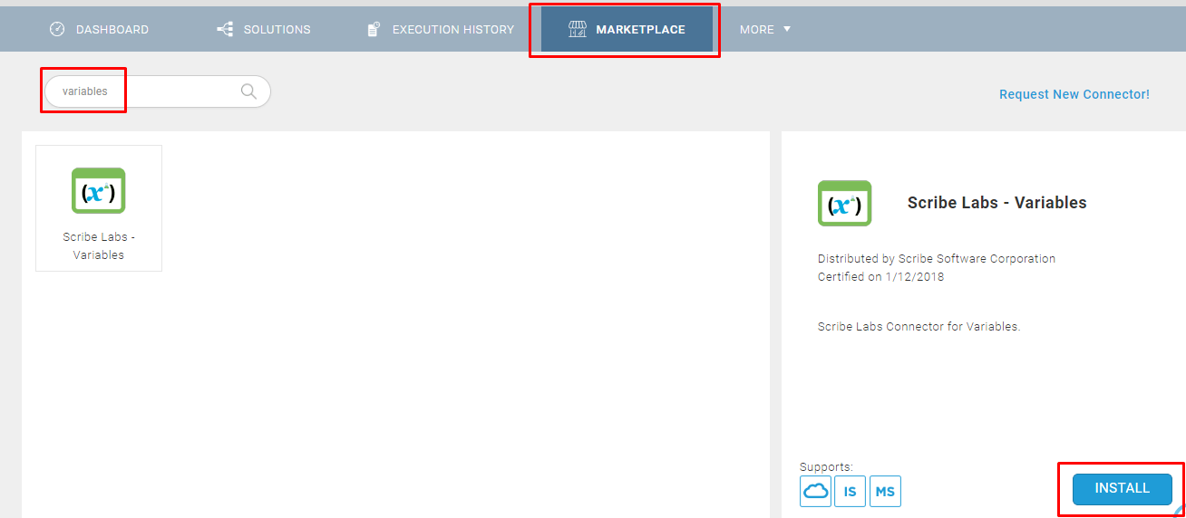Click 'Scribe Labs Connector for Variables.' description
The height and width of the screenshot is (518, 1186).
[x=919, y=327]
